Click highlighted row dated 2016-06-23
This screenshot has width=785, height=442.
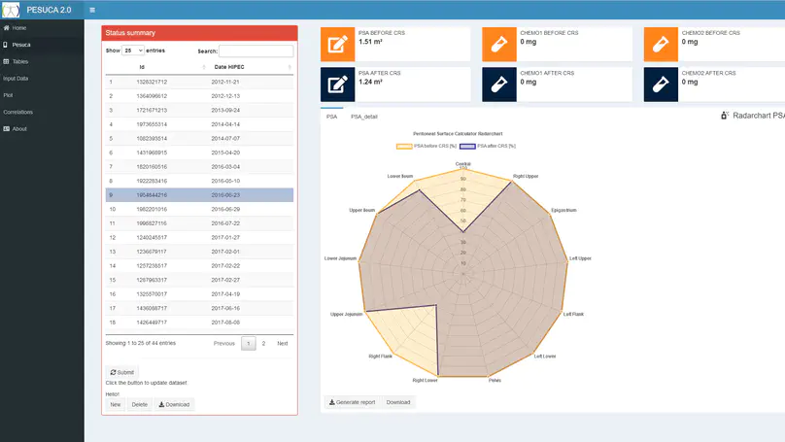(199, 195)
